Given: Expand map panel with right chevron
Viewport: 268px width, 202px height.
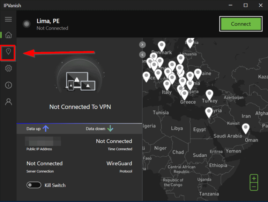Looking at the screenshot, I should tap(142, 45).
